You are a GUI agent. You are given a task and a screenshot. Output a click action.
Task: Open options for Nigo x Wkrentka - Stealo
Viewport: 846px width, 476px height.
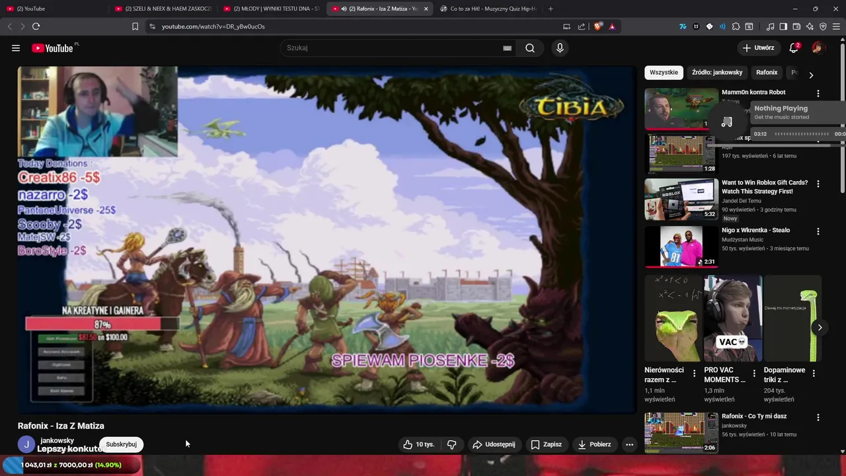(x=818, y=231)
